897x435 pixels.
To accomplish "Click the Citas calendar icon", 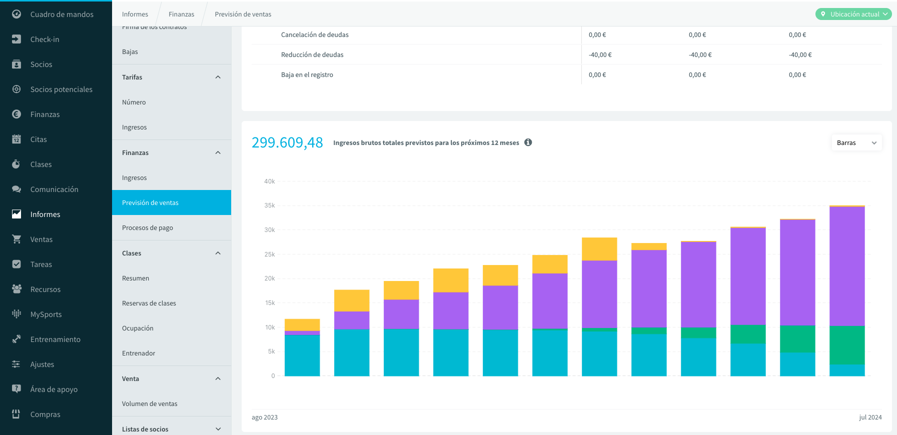I will point(17,139).
